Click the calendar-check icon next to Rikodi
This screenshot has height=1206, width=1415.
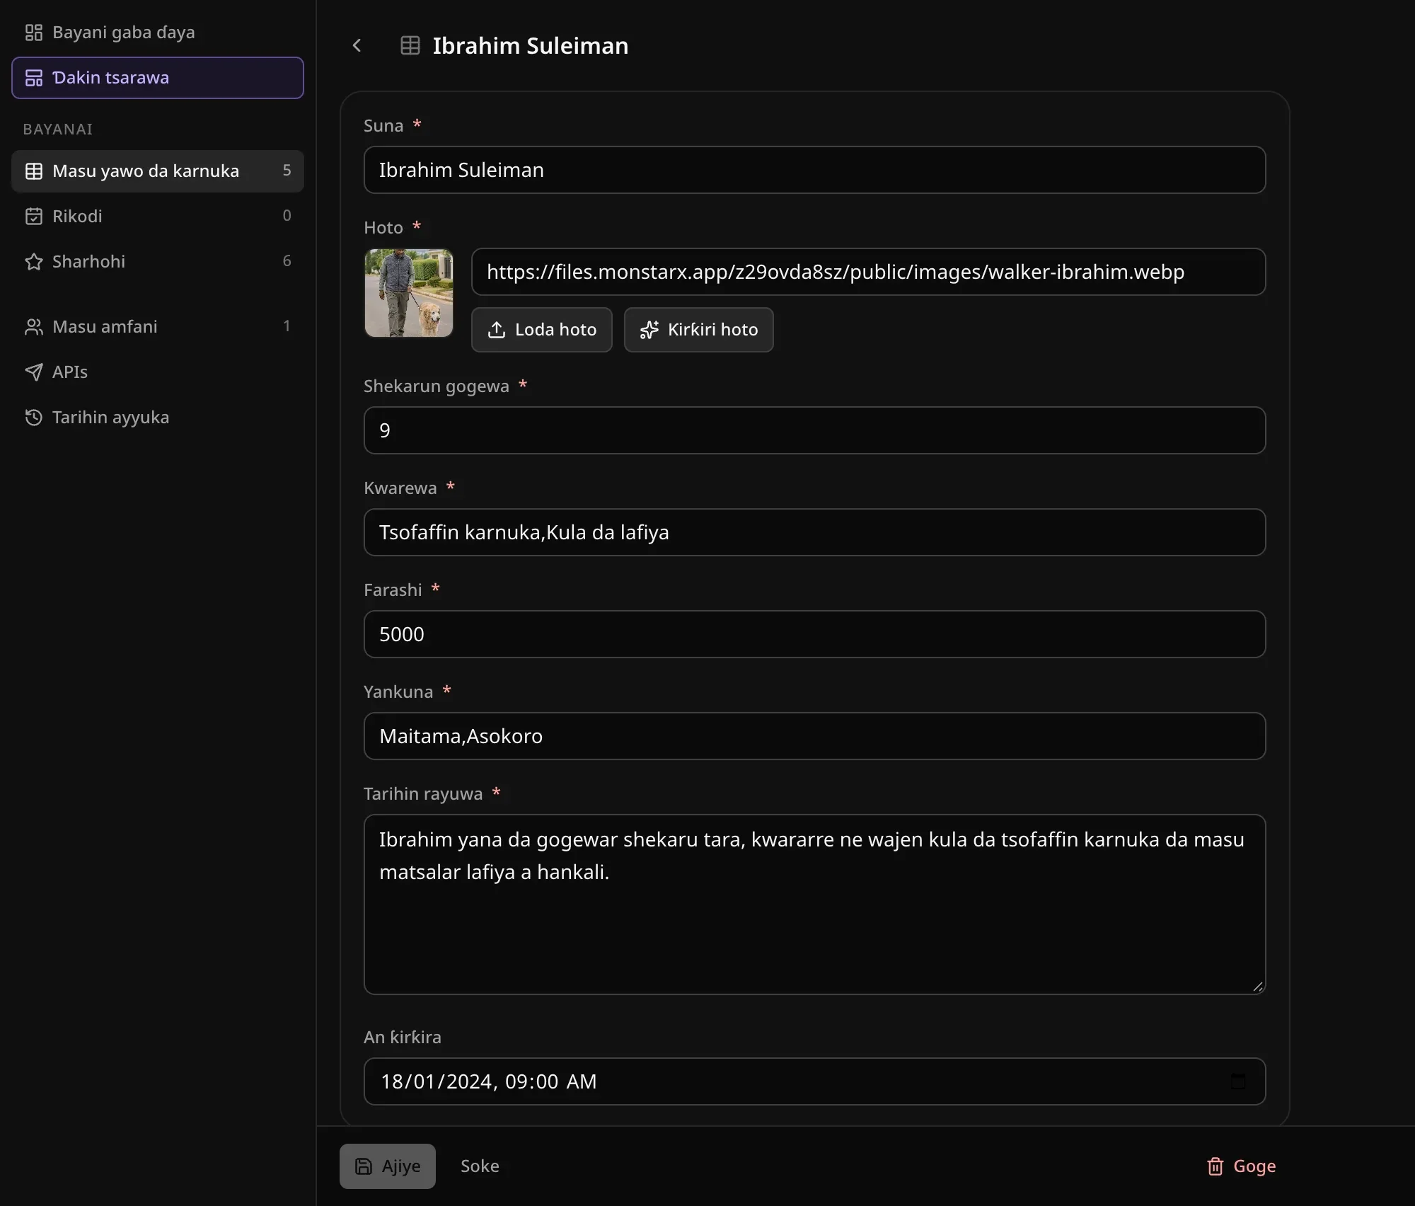coord(34,217)
